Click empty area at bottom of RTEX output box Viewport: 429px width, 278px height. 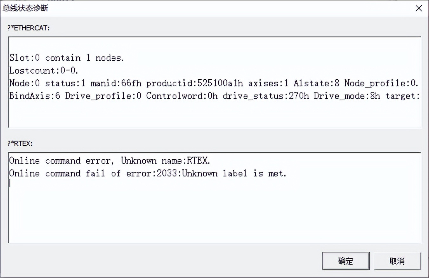click(x=214, y=222)
